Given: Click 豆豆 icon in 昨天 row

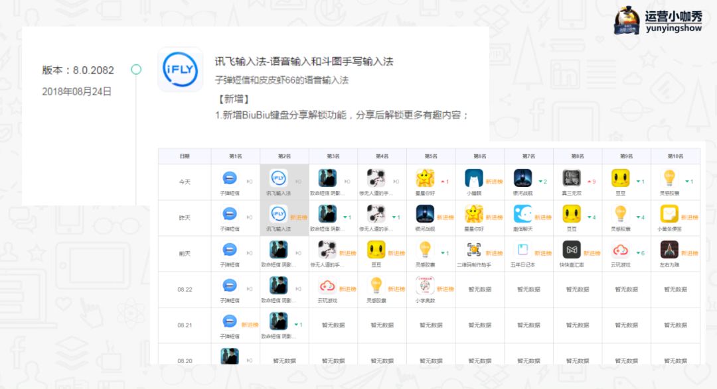Looking at the screenshot, I should (572, 213).
